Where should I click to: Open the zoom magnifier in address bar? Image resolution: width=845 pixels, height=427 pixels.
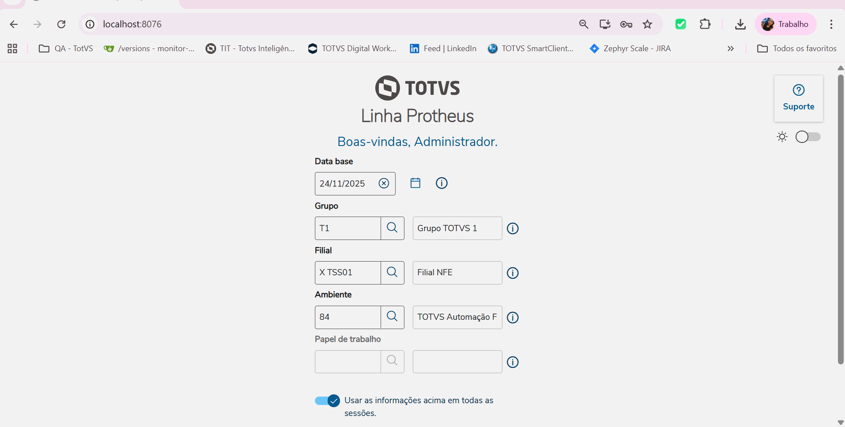583,24
